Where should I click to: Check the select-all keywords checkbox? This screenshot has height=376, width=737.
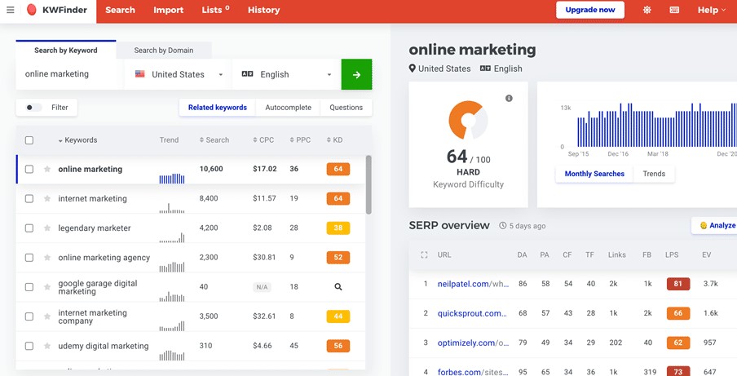[29, 140]
